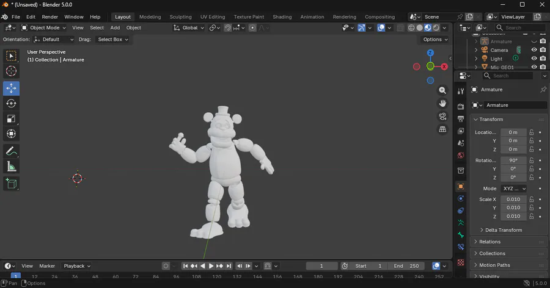This screenshot has height=288, width=550.
Task: Click the End frame 250 field
Action: pyautogui.click(x=406, y=266)
